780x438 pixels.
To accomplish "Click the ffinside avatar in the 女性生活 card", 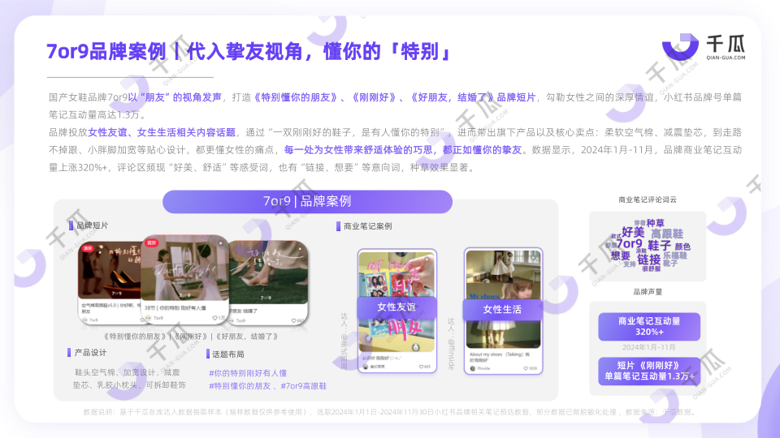I will click(473, 368).
